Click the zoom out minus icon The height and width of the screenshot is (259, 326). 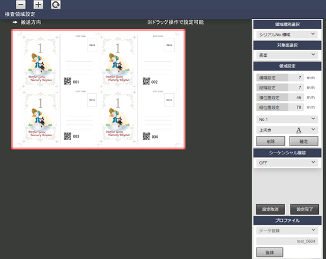(x=21, y=4)
